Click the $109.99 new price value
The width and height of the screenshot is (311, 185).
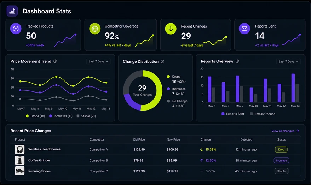point(172,150)
